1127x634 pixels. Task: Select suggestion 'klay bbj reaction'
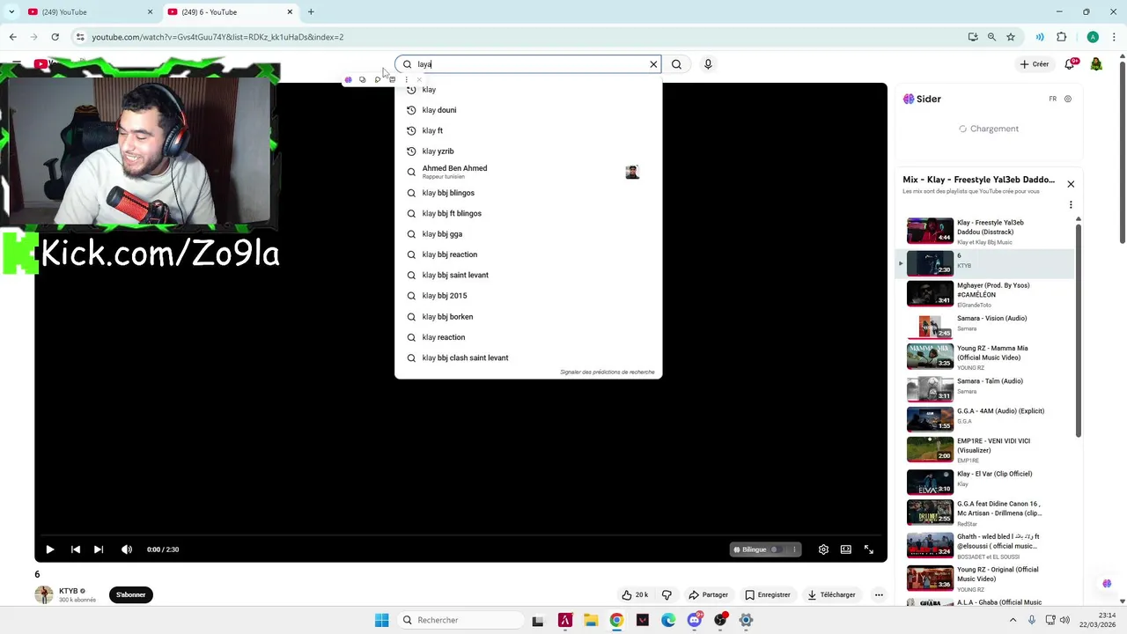[x=528, y=254]
